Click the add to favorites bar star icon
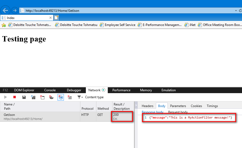The image size is (242, 148). point(4,25)
